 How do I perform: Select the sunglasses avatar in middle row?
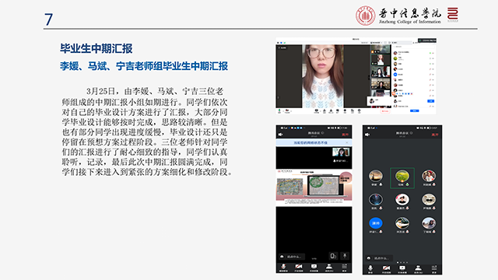(429, 200)
